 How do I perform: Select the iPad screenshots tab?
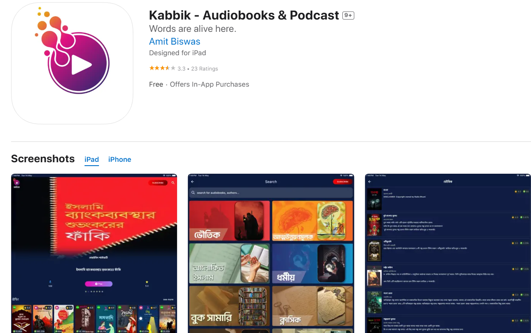92,159
